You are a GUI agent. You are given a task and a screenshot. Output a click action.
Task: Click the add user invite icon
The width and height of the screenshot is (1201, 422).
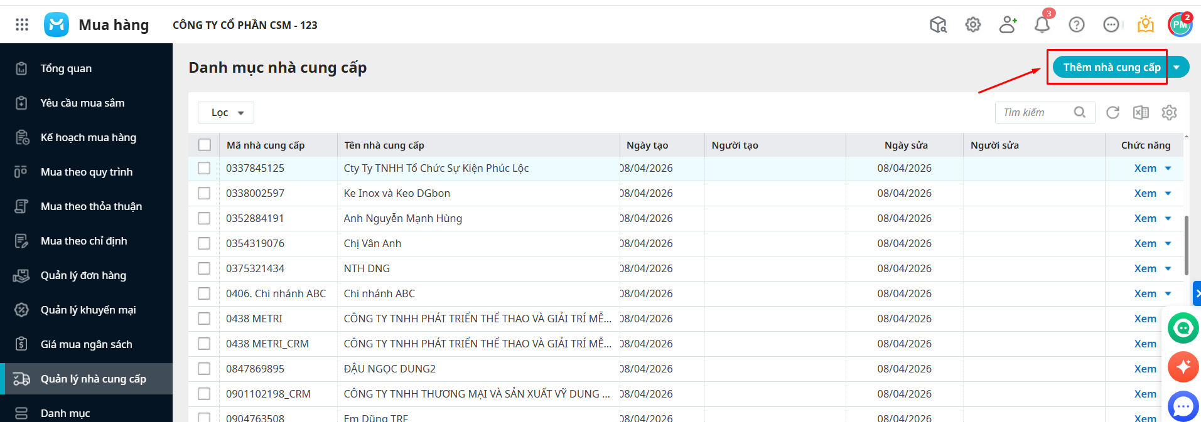(1007, 25)
